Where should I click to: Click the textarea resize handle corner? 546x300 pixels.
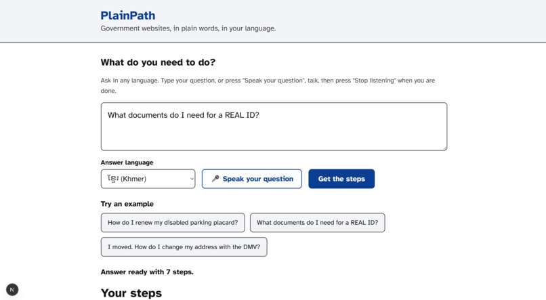point(444,148)
